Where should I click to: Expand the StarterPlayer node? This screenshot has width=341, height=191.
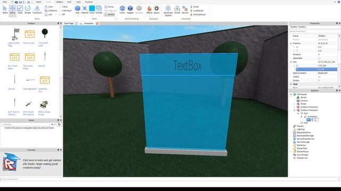(291, 152)
